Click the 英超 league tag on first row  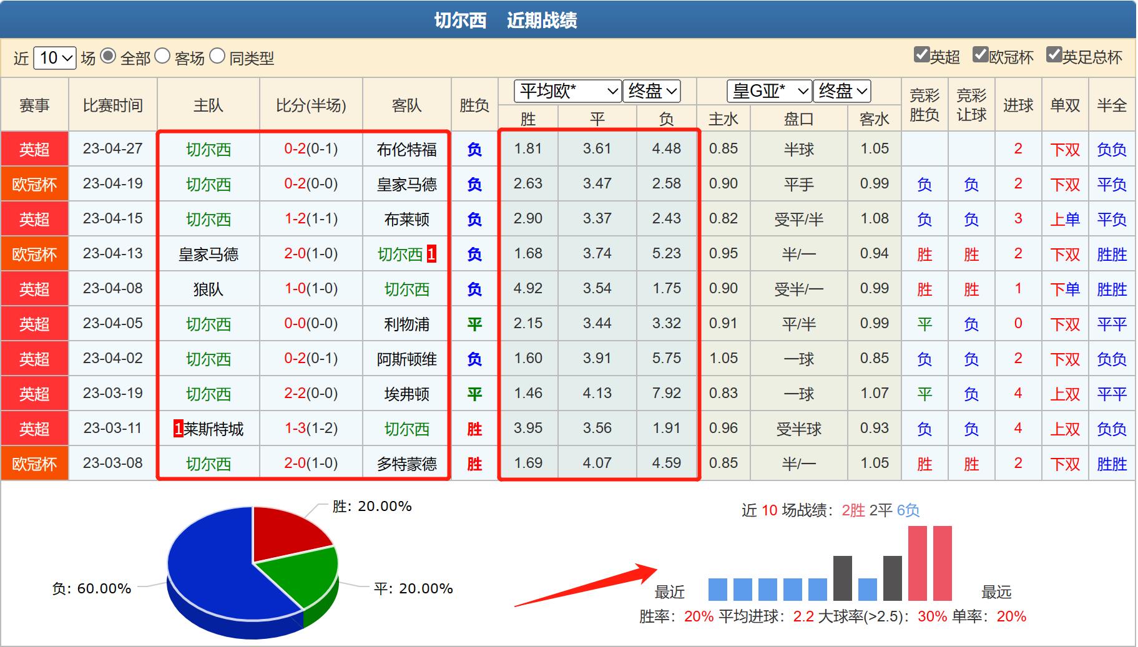pyautogui.click(x=34, y=149)
